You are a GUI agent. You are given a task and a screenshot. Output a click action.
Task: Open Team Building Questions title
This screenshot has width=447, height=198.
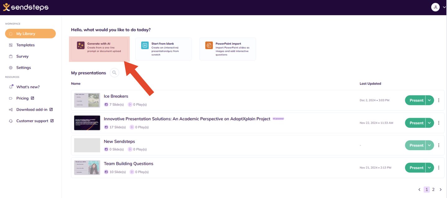pyautogui.click(x=128, y=164)
